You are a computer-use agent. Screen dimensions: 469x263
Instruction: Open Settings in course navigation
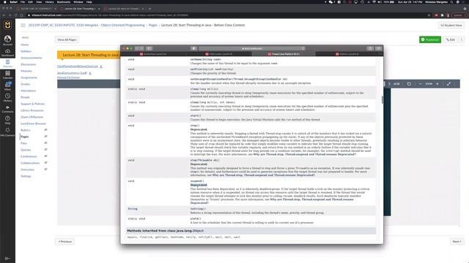click(26, 176)
